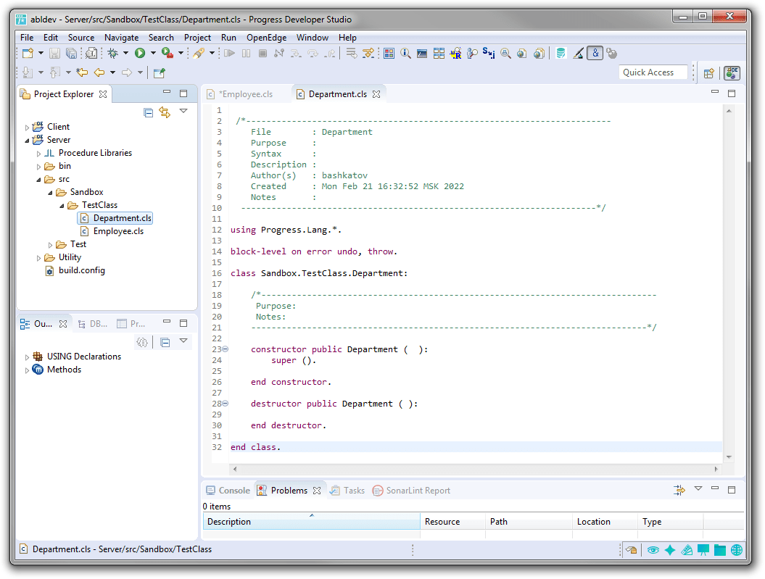
Task: Expand the Utility folder
Action: [x=38, y=258]
